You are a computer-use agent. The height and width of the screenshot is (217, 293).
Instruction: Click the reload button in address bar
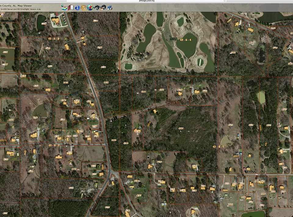coord(225,1)
